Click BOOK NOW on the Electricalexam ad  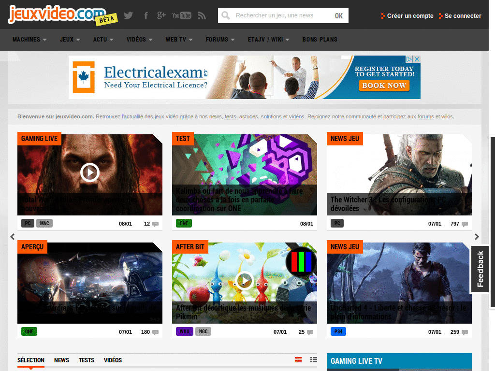tap(384, 86)
